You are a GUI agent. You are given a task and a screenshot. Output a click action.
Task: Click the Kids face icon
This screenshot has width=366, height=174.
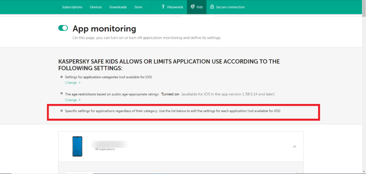tap(193, 7)
